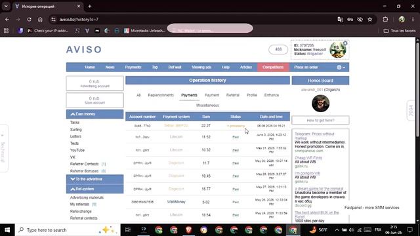420x236 pixels.
Task: Click the WebMoney payment system cell
Action: click(x=177, y=202)
